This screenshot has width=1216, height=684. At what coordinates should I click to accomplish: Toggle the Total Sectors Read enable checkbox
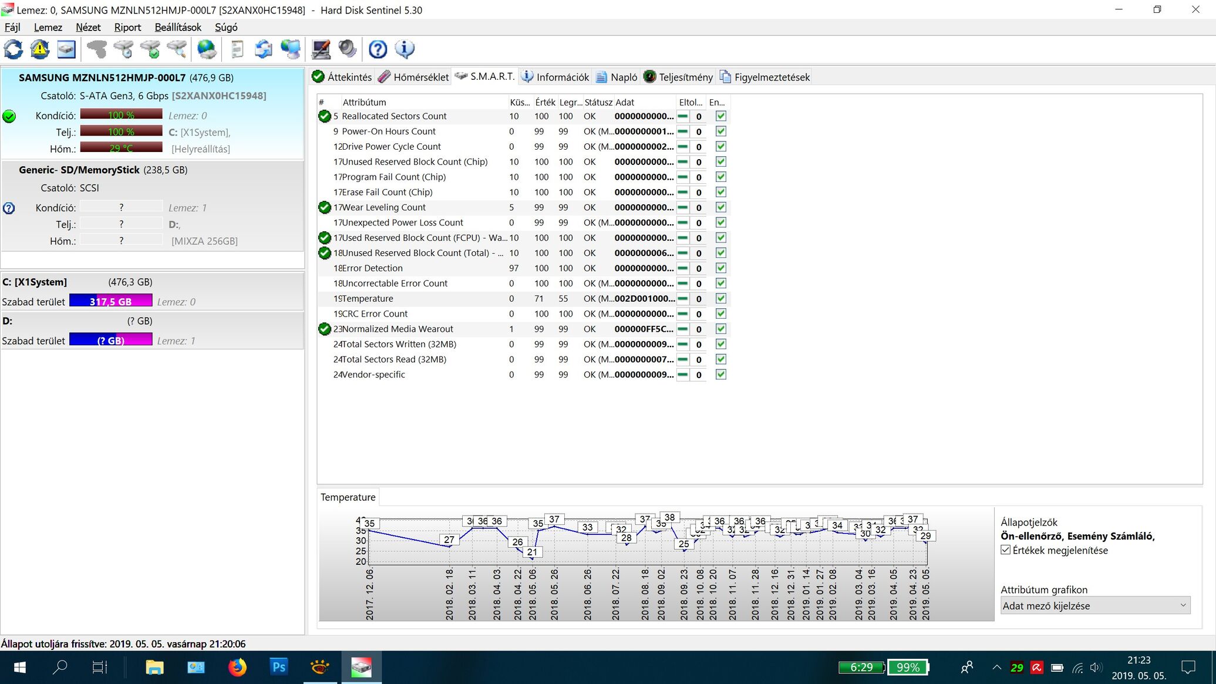pos(721,359)
